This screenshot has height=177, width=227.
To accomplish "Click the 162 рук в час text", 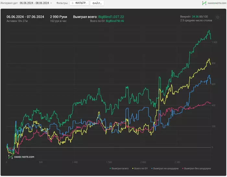I will point(58,21).
